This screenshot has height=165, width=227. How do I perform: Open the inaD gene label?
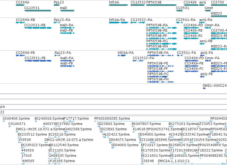pyautogui.click(x=63, y=8)
